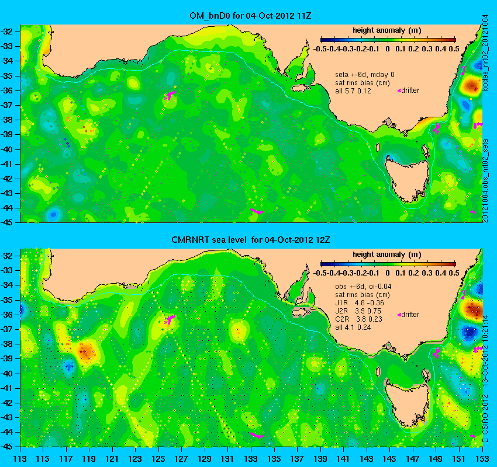Click the "-0.5" tick on CMRNRT color bar
The height and width of the screenshot is (467, 497).
coord(319,273)
